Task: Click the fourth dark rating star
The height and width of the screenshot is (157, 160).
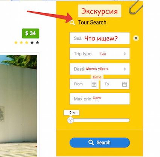Action: point(32,43)
